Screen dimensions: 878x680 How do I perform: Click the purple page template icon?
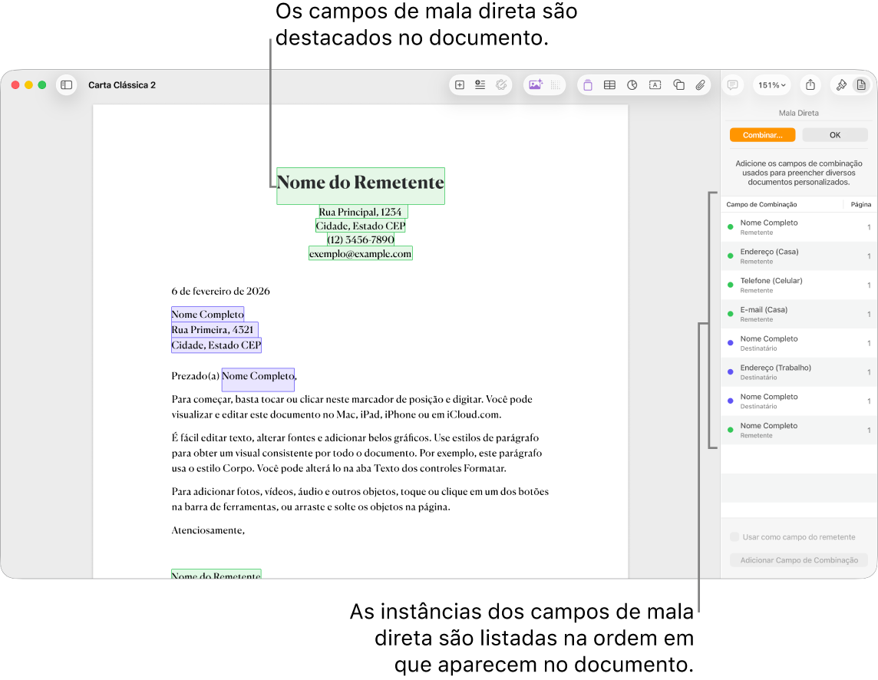(x=587, y=85)
